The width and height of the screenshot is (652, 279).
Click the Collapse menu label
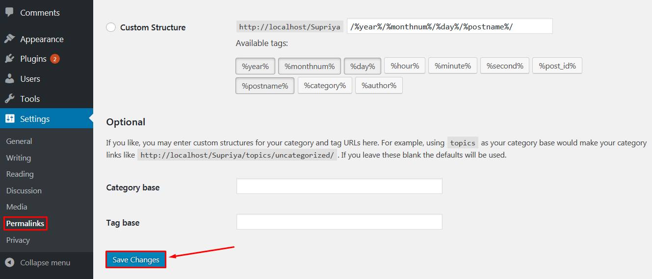pos(45,263)
